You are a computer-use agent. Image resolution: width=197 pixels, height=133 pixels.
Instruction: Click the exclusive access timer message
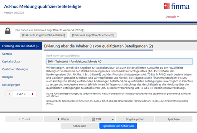click(x=50, y=30)
